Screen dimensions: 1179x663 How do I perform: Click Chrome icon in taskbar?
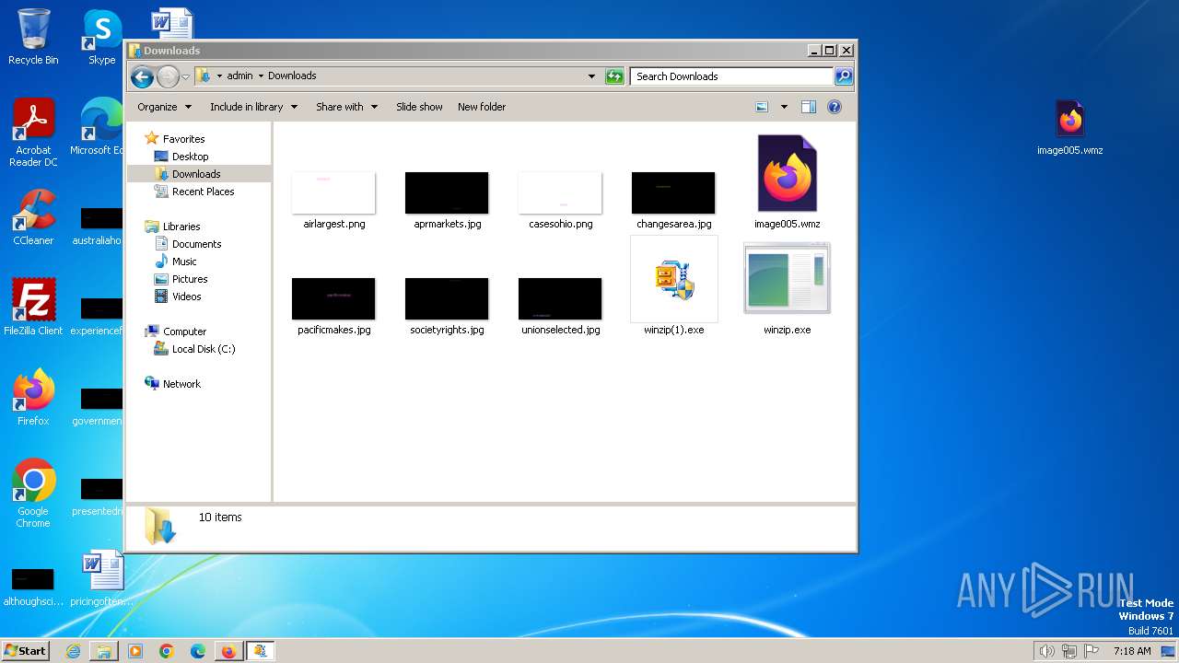pyautogui.click(x=167, y=651)
